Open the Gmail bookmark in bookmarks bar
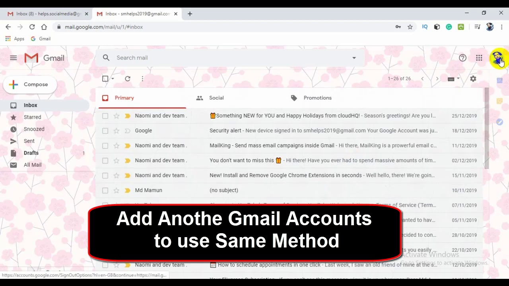Screen dimensions: 509x286 pos(41,39)
